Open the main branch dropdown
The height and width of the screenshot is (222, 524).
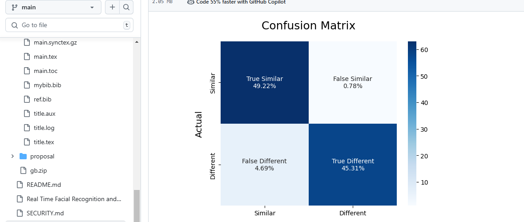coord(53,7)
